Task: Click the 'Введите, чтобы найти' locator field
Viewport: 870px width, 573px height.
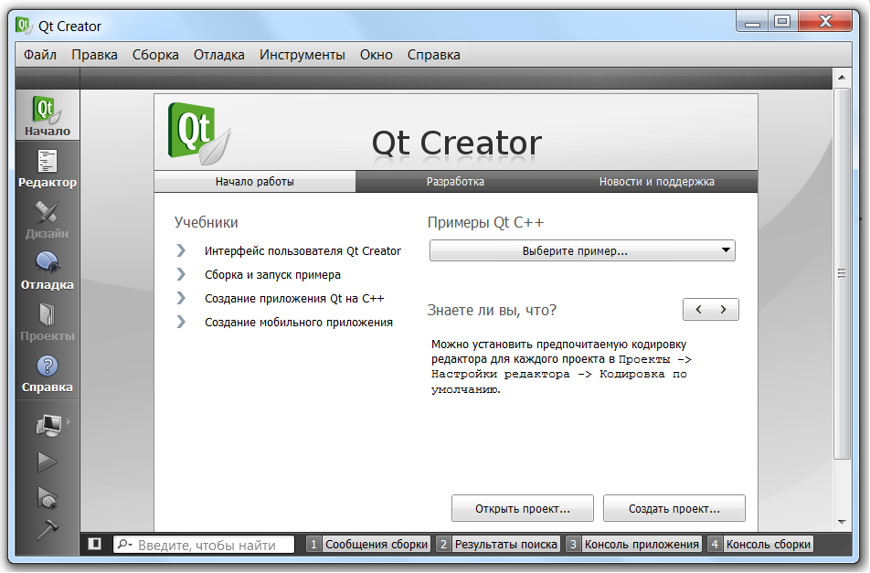Action: pos(204,545)
